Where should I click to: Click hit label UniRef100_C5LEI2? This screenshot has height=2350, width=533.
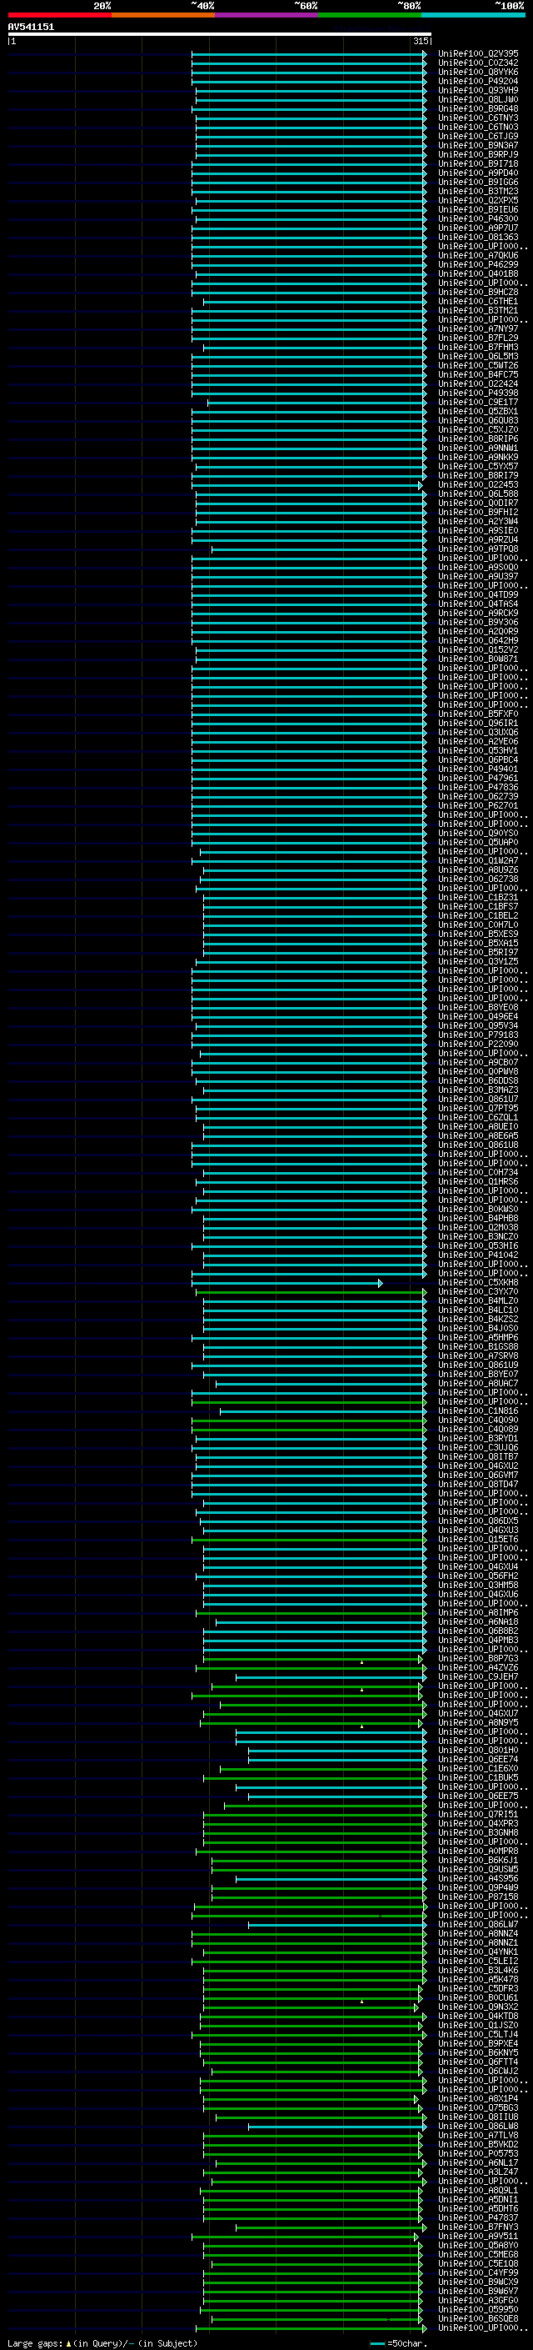[x=478, y=1962]
